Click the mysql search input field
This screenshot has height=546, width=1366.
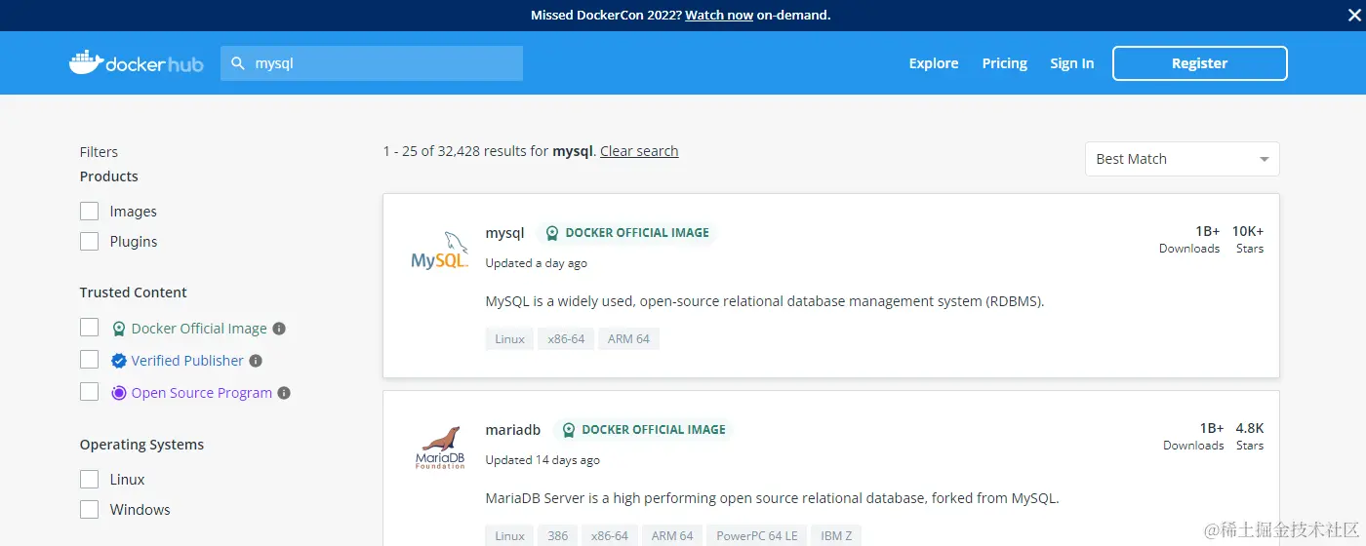[x=381, y=63]
